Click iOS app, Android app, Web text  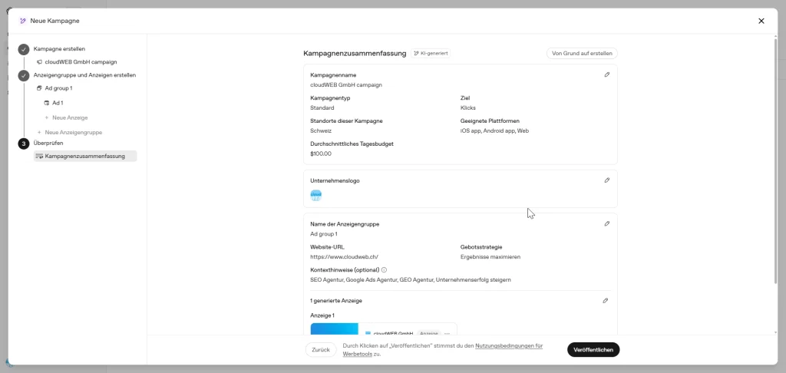coord(495,130)
